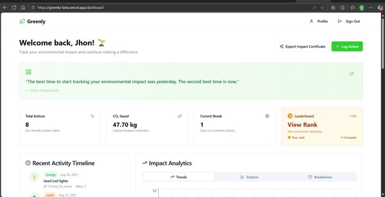This screenshot has width=385, height=197.
Task: Switch to the Actions tab
Action: (x=249, y=177)
